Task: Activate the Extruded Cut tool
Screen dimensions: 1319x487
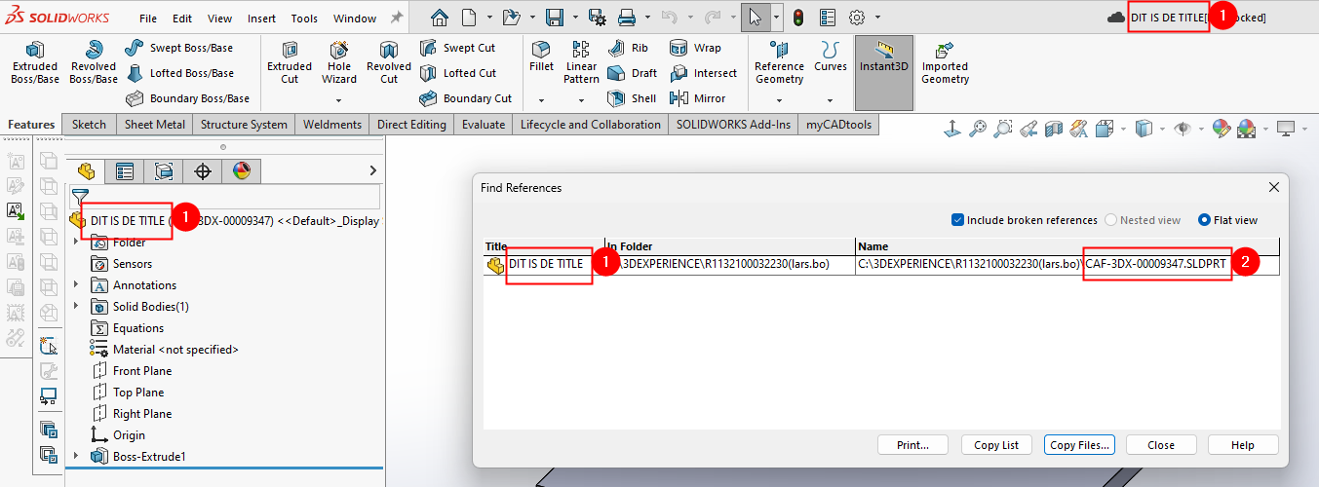Action: click(290, 61)
